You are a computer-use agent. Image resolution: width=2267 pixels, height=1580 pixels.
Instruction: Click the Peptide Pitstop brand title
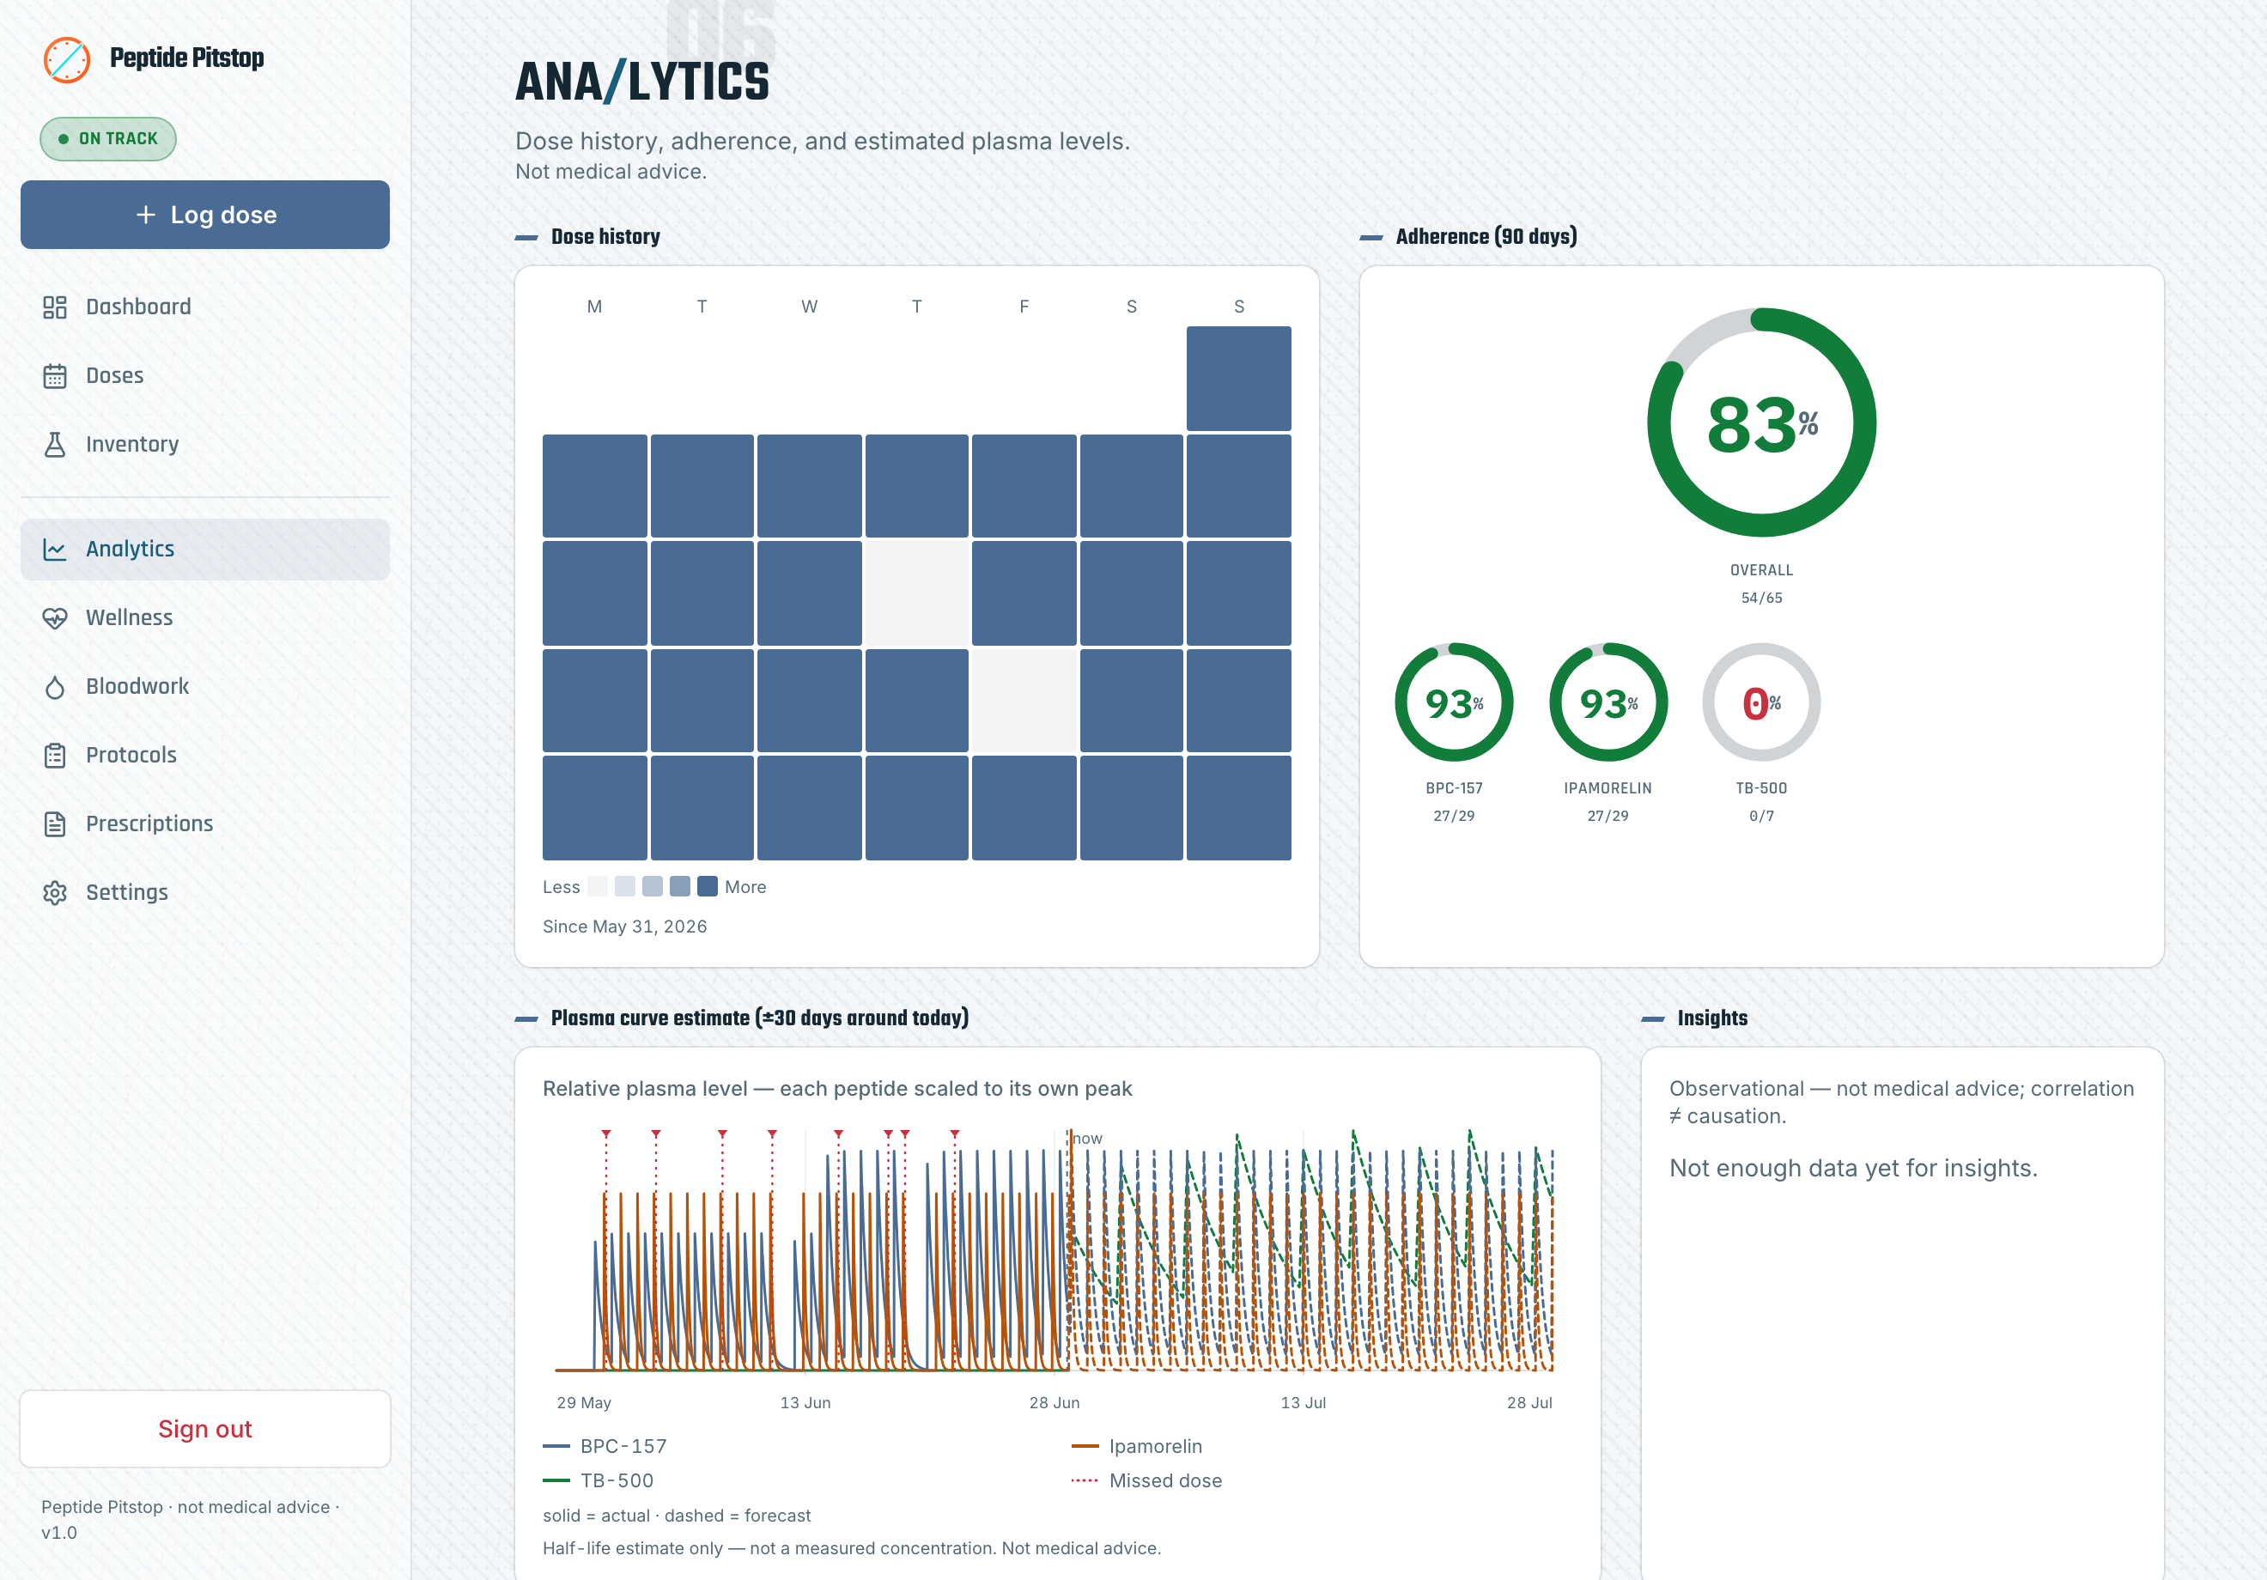186,58
